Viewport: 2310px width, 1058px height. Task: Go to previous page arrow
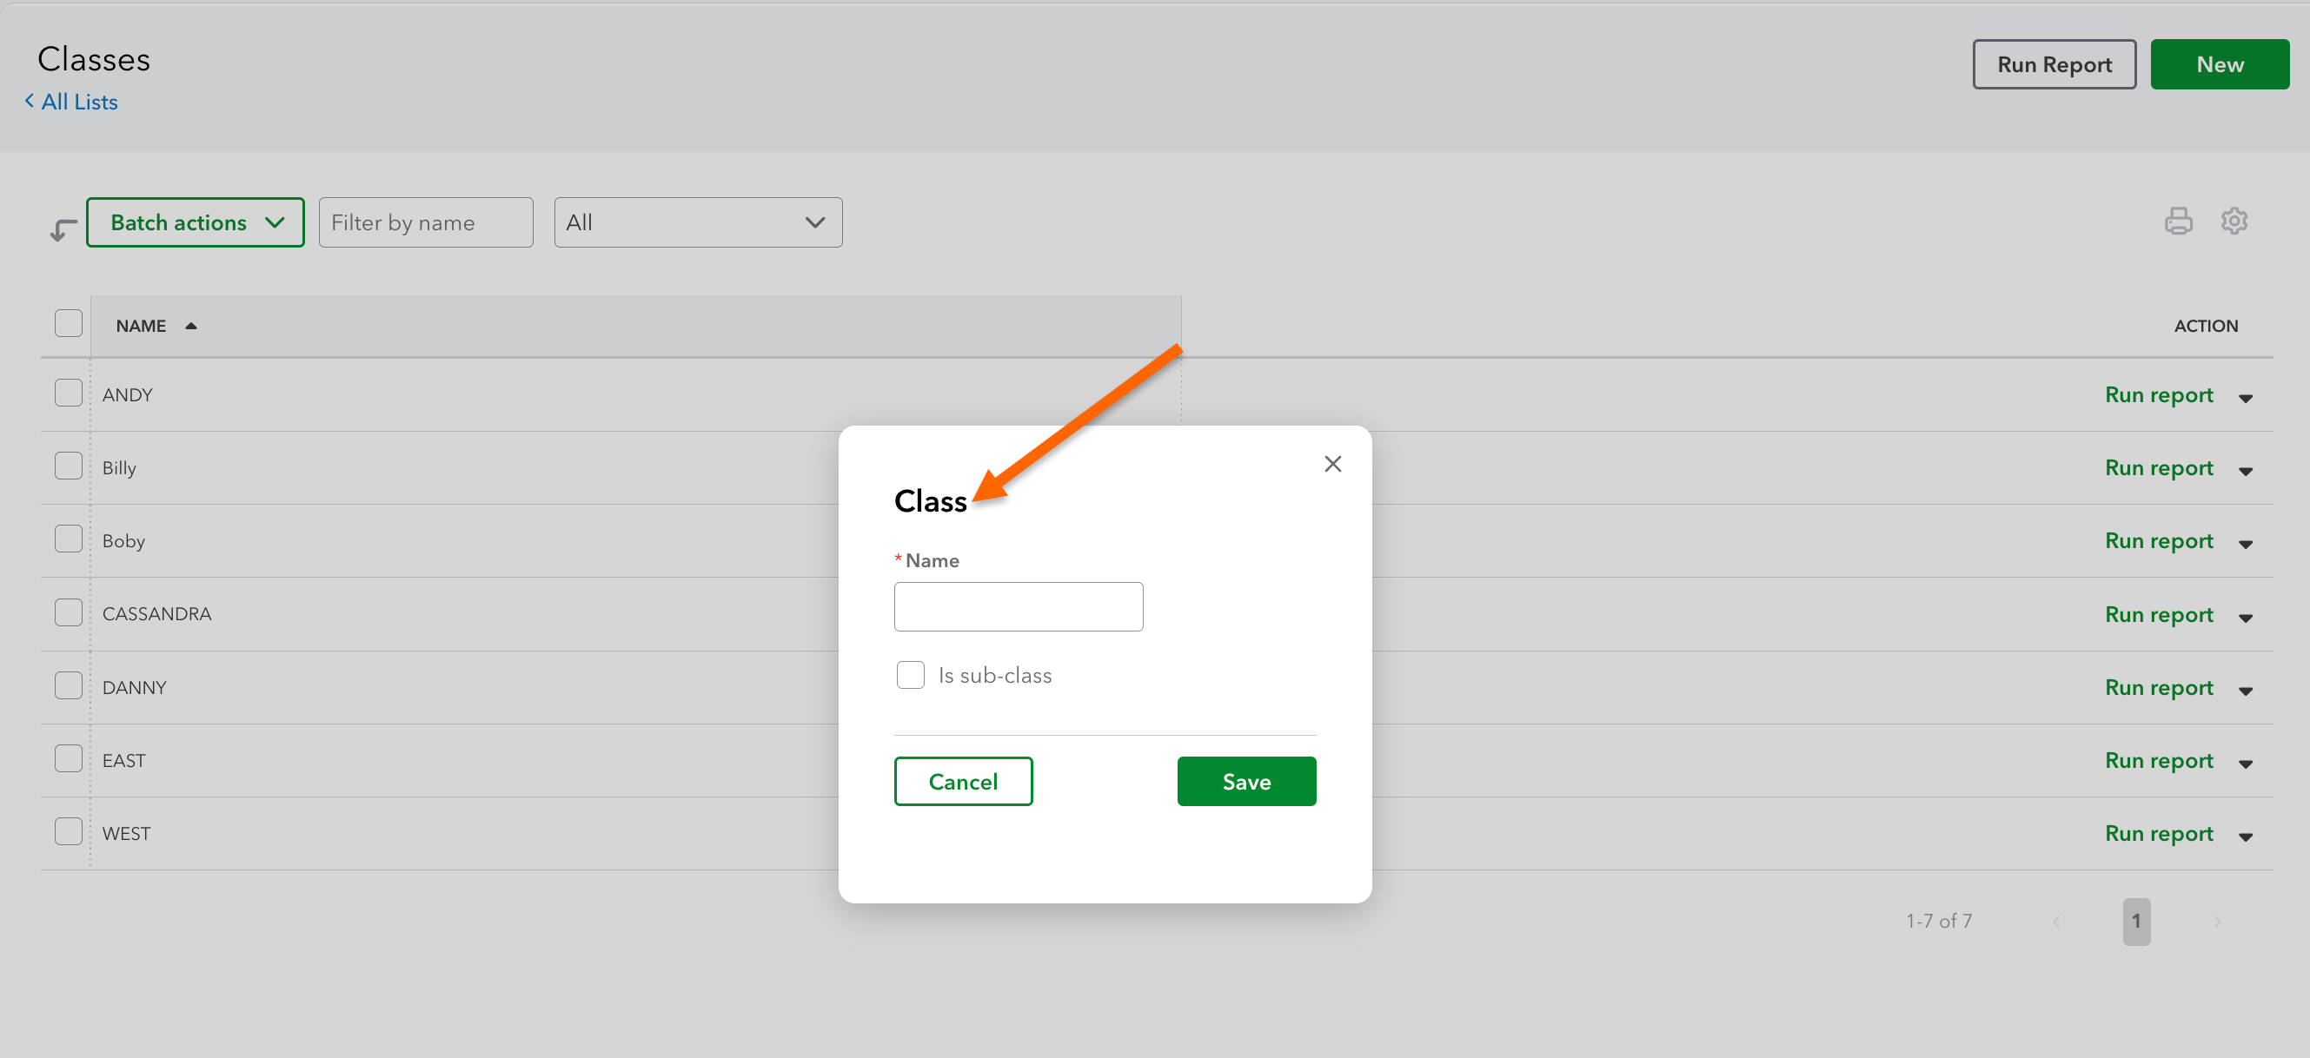pos(2056,922)
